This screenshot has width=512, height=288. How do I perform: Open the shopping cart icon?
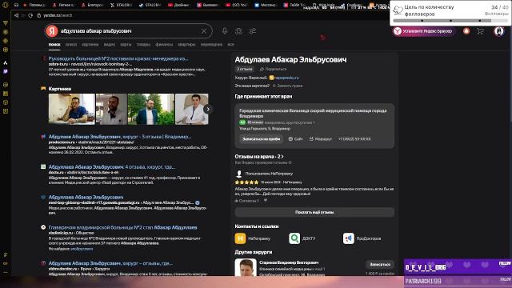pyautogui.click(x=480, y=31)
